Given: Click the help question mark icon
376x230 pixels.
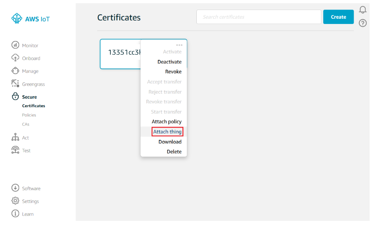Looking at the screenshot, I should 362,23.
